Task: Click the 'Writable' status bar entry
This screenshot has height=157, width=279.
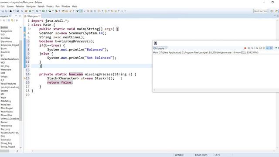Action: coord(179,155)
